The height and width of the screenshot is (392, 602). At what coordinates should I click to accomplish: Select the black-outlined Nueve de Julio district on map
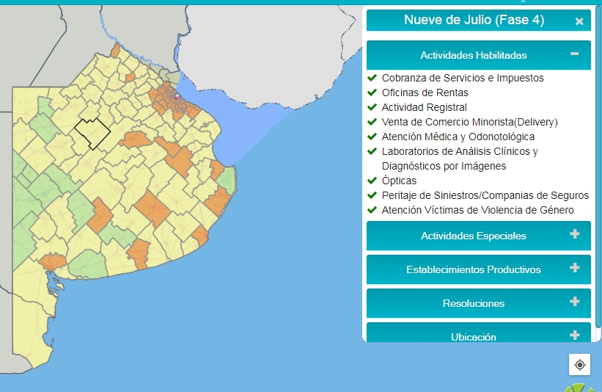tap(92, 133)
